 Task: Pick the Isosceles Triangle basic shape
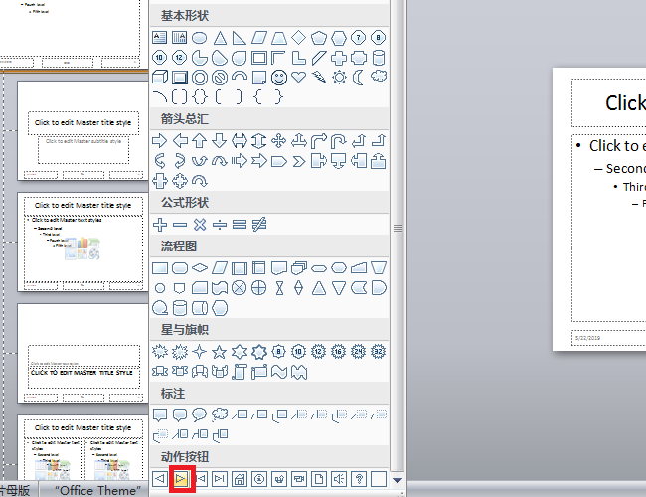220,38
